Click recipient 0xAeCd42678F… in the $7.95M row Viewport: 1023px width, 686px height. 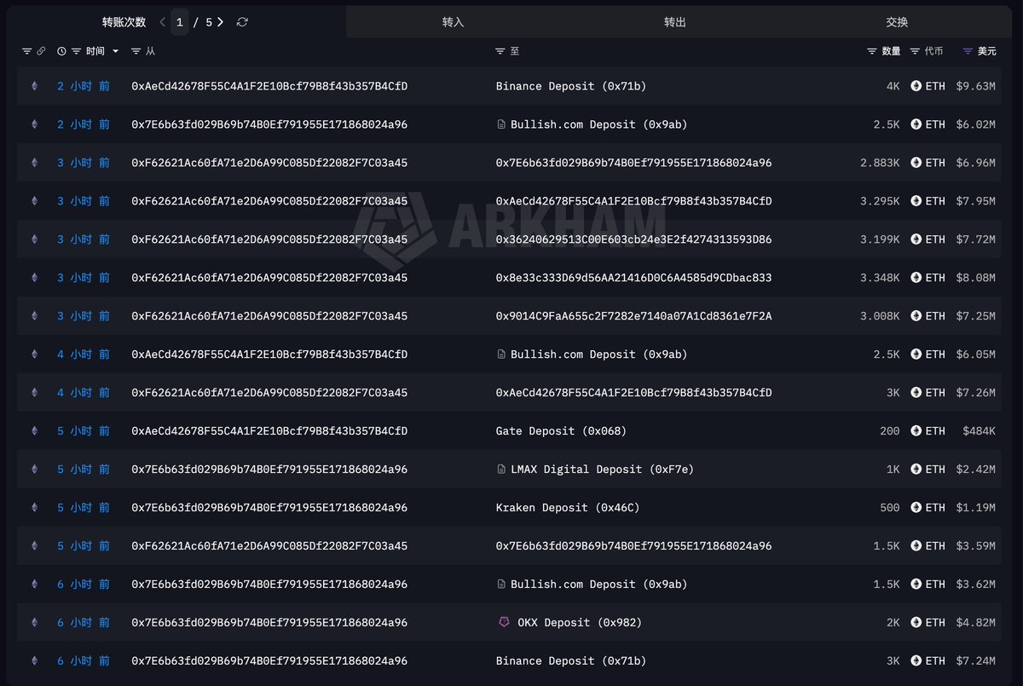634,201
